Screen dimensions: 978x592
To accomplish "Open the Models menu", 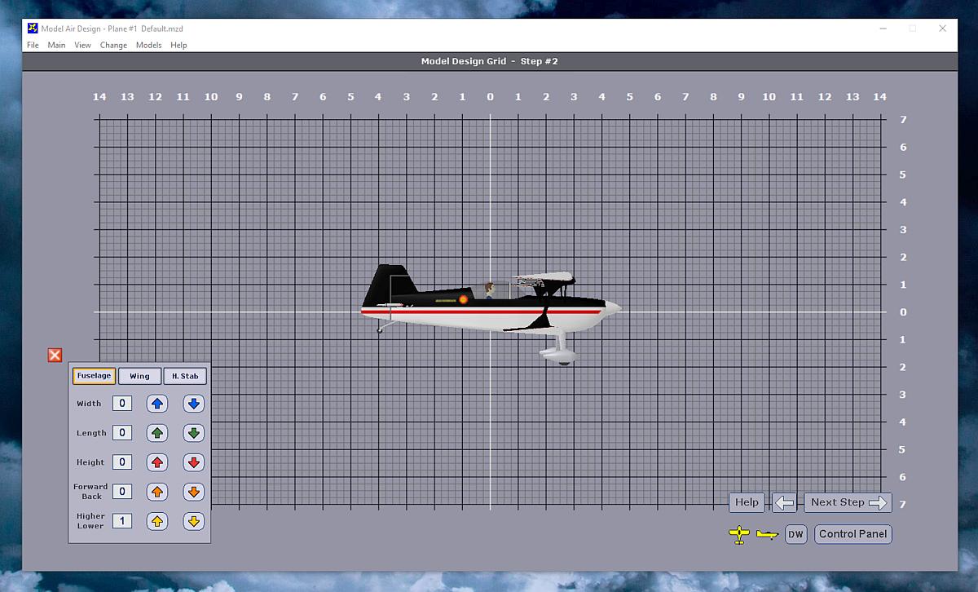I will click(148, 45).
